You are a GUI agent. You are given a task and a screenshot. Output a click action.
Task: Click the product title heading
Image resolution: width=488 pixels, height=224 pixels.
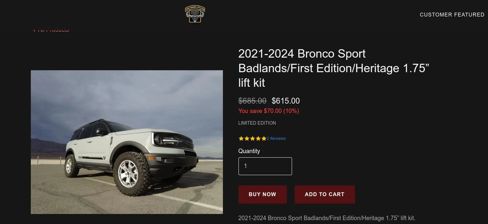click(334, 68)
